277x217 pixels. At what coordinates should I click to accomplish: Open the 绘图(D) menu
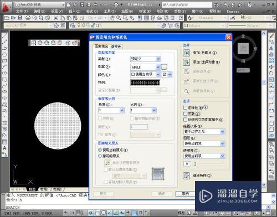(x=127, y=12)
